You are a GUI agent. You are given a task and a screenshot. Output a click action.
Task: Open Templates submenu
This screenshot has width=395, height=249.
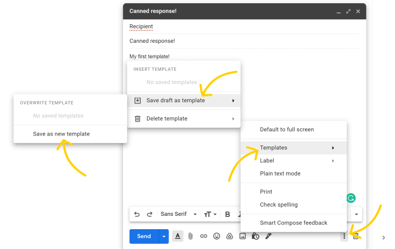(294, 148)
